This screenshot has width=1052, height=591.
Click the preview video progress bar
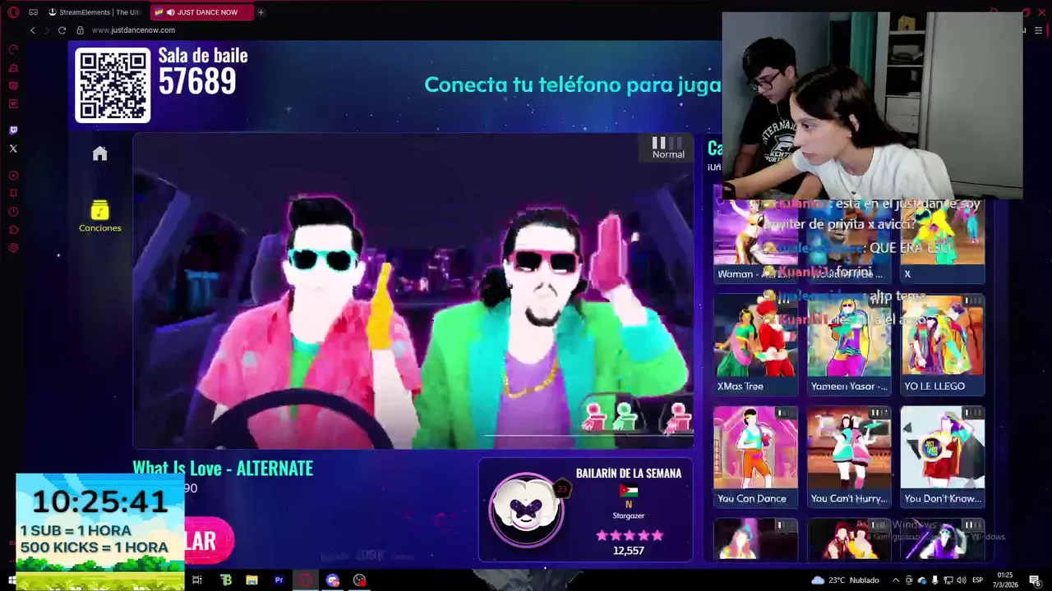[588, 436]
